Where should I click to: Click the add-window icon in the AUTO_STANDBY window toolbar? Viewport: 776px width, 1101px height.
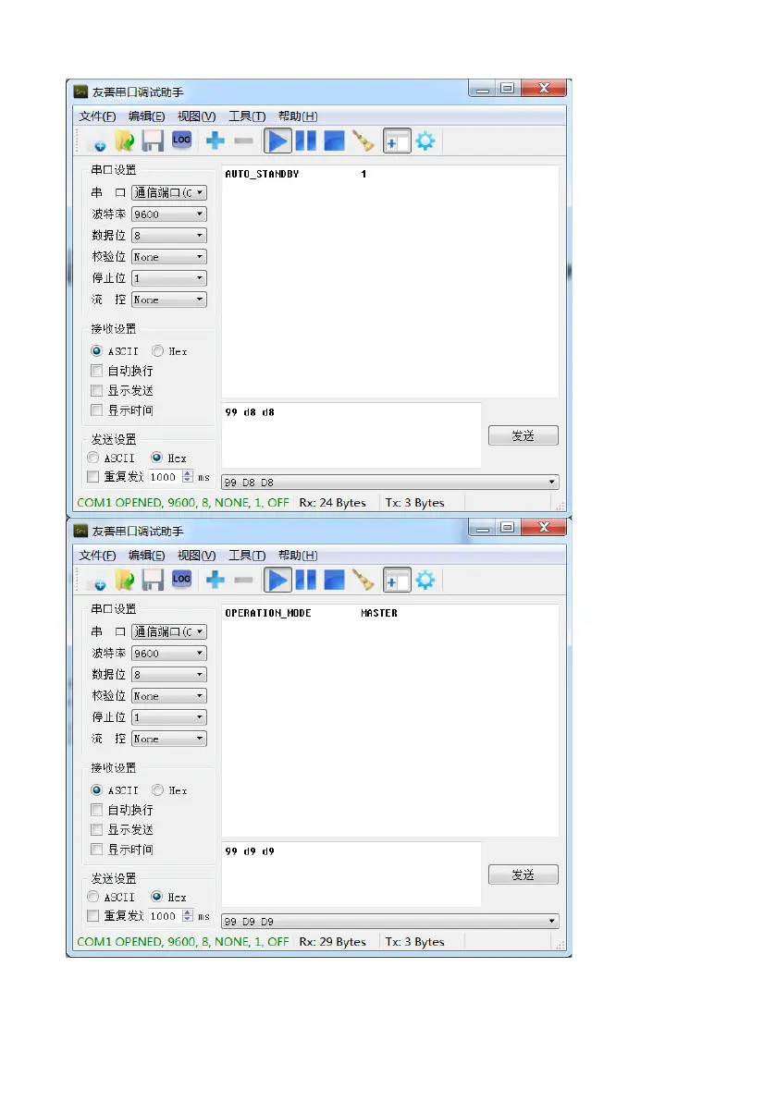point(397,141)
